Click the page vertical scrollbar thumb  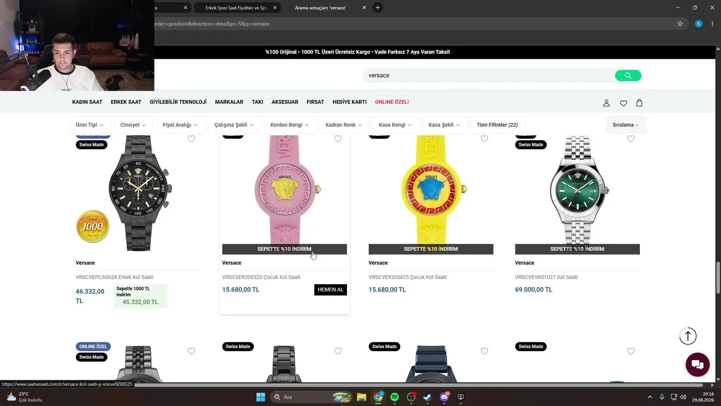[718, 277]
